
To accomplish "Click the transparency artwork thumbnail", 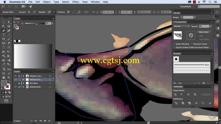I will tap(178, 35).
